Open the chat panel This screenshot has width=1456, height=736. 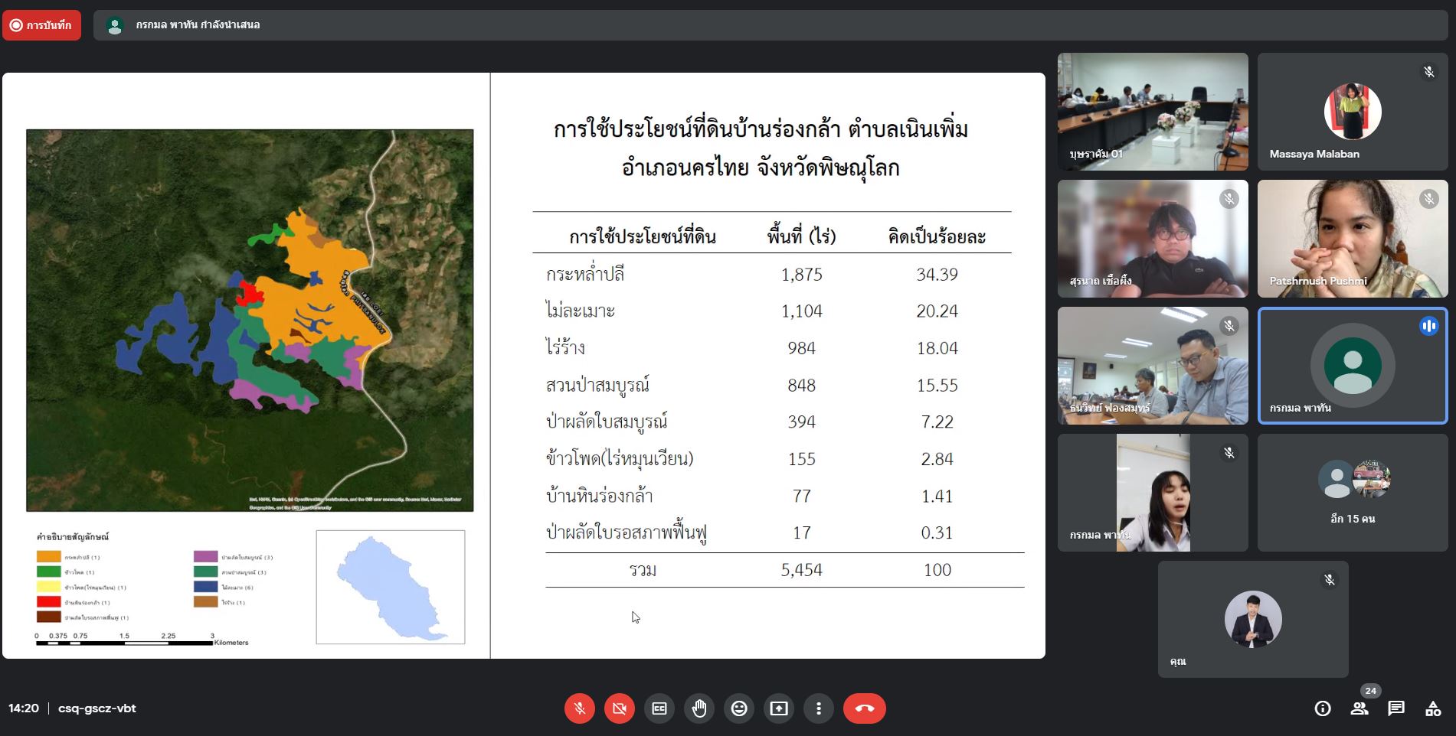pyautogui.click(x=1396, y=708)
